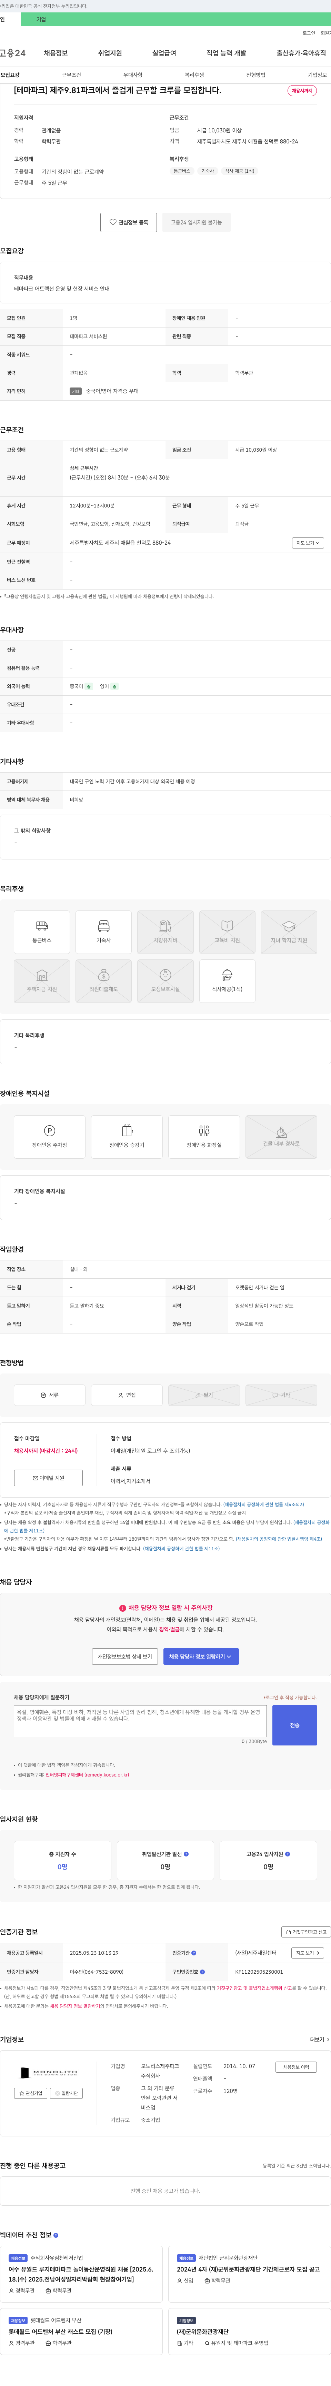The width and height of the screenshot is (331, 2386).
Task: Click info icon beside 빅데이터 추천 정보
Action: 56,2235
